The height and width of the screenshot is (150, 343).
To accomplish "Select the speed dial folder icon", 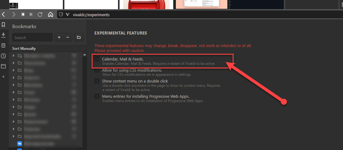I will (20, 56).
